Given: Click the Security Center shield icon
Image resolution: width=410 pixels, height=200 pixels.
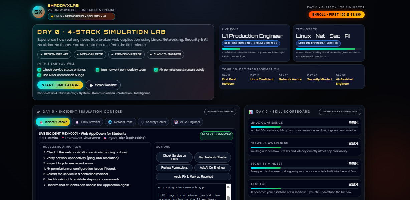Looking at the screenshot, I should pyautogui.click(x=142, y=122).
